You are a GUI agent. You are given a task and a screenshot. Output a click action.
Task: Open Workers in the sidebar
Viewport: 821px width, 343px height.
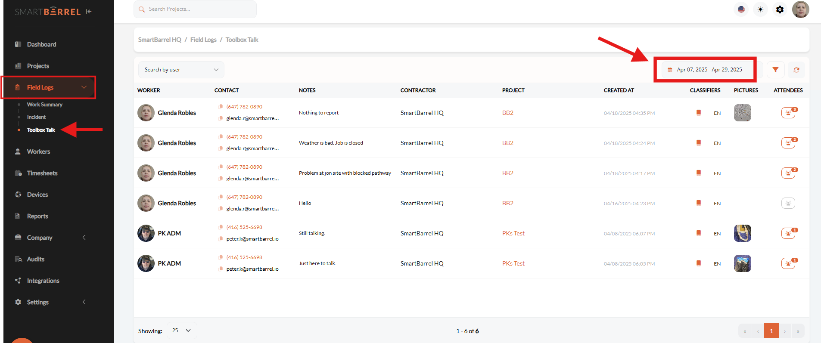(x=38, y=151)
